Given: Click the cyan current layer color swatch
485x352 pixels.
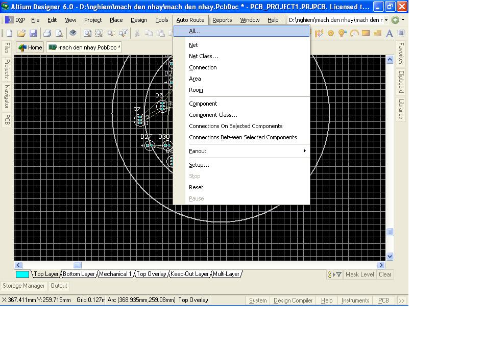Looking at the screenshot, I should 22,274.
